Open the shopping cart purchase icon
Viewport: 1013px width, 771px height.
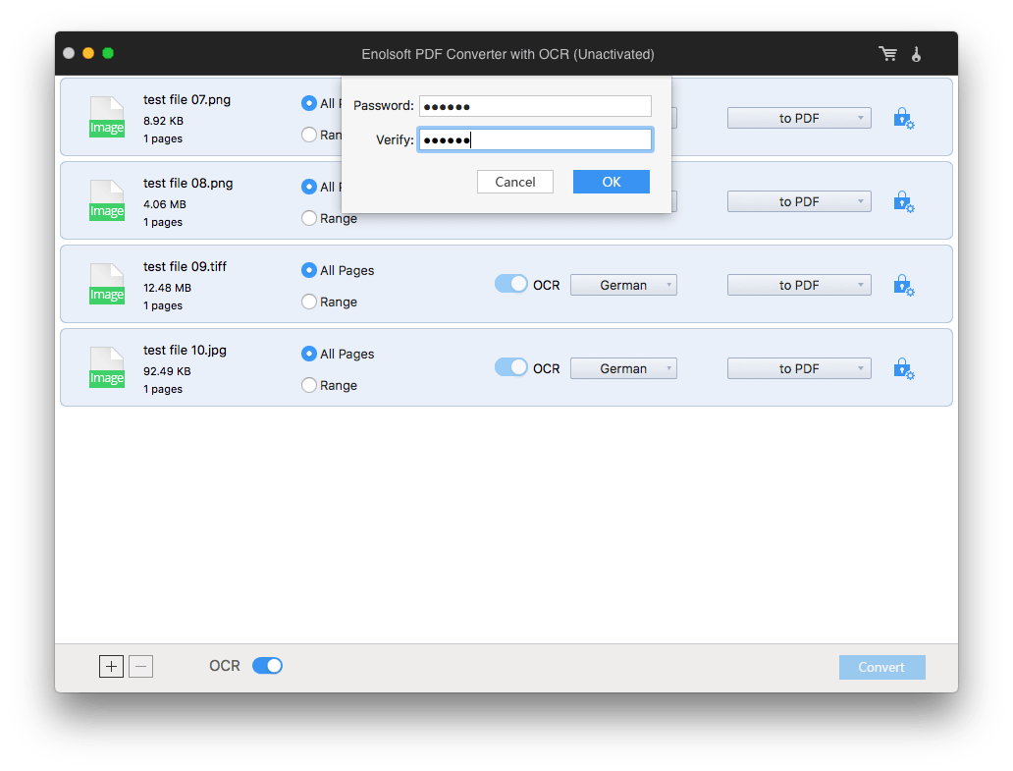[x=887, y=54]
